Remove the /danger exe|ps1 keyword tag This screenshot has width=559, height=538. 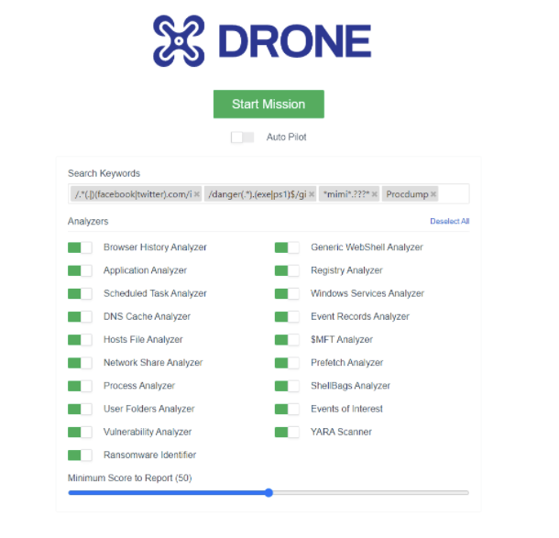click(x=312, y=194)
